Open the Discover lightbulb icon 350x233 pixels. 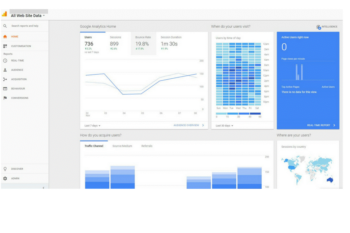coord(5,169)
